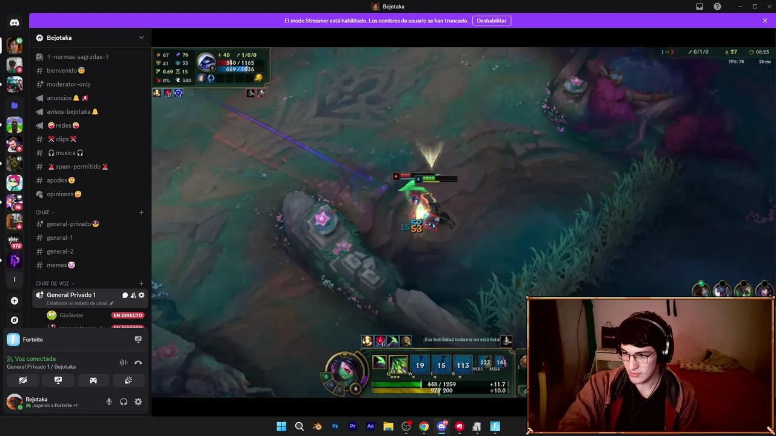Click Deshabilitar streamer mode button

pos(492,21)
